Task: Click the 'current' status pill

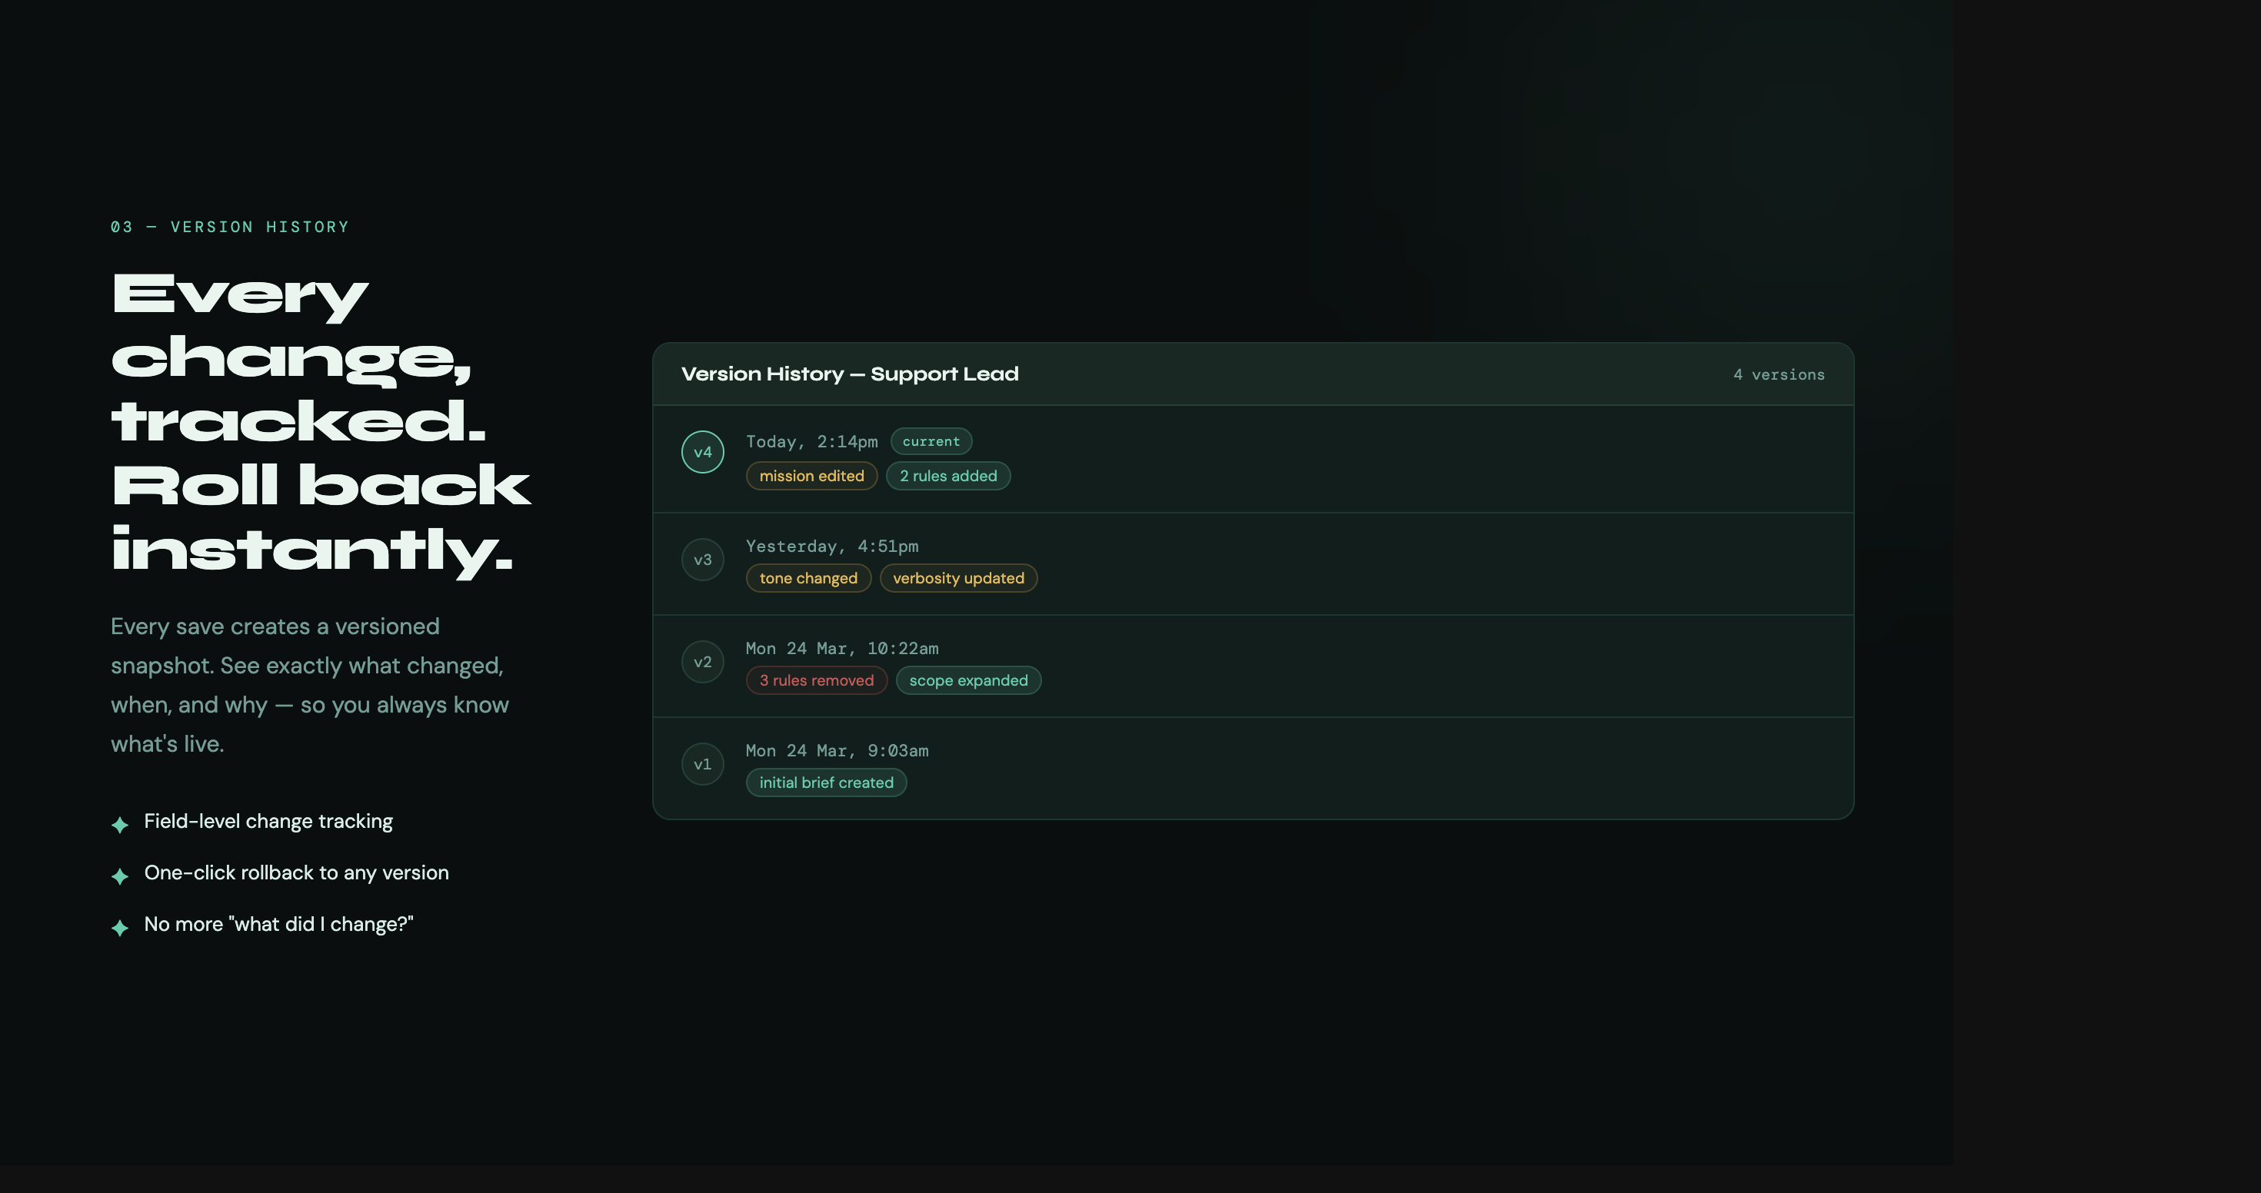Action: tap(931, 441)
